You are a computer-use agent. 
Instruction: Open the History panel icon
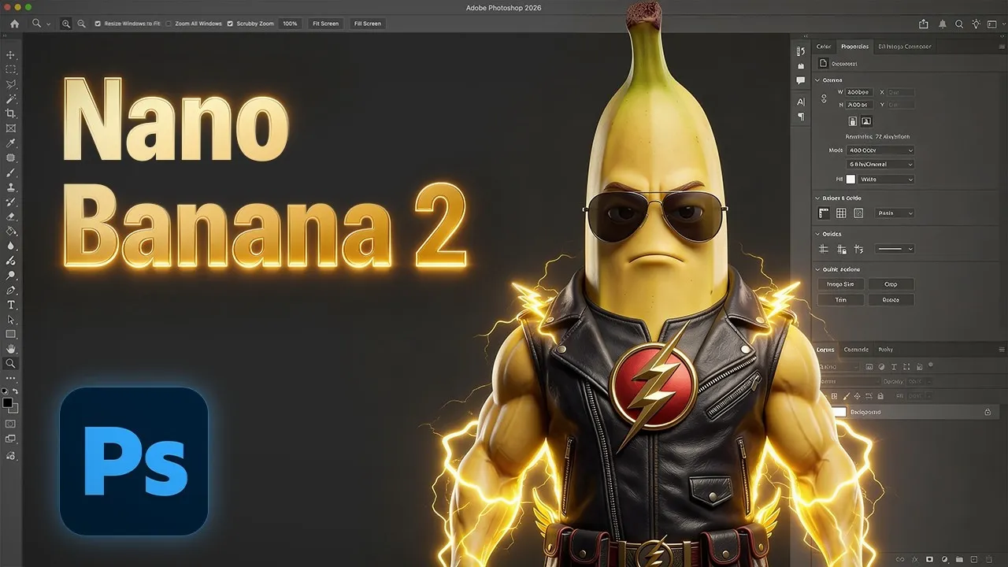point(801,51)
